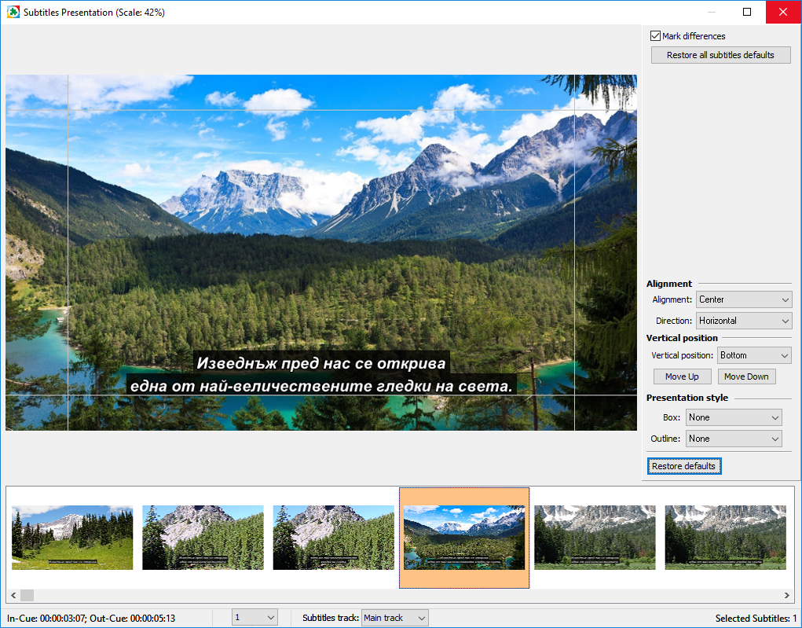
Task: Toggle the Mark differences checkbox
Action: click(x=655, y=36)
